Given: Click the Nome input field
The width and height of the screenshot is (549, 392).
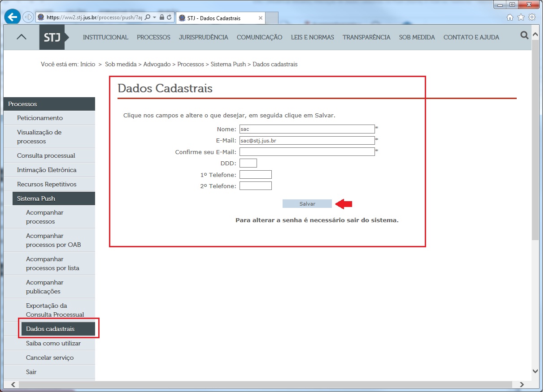Looking at the screenshot, I should tap(307, 129).
